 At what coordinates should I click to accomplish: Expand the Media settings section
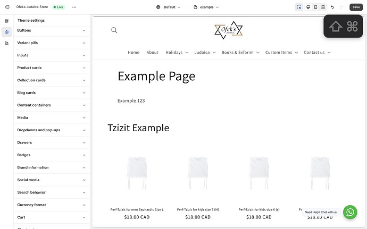tap(52, 117)
